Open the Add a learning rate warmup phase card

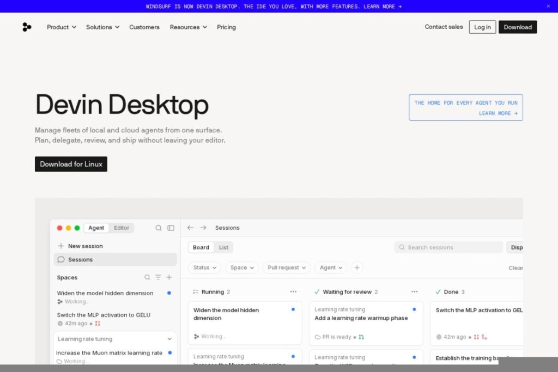coord(366,324)
